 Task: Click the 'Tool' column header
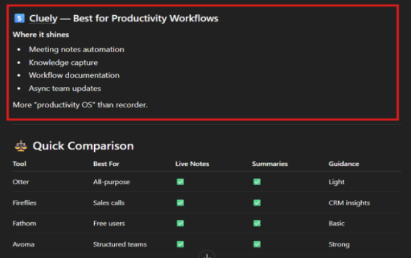tap(19, 164)
